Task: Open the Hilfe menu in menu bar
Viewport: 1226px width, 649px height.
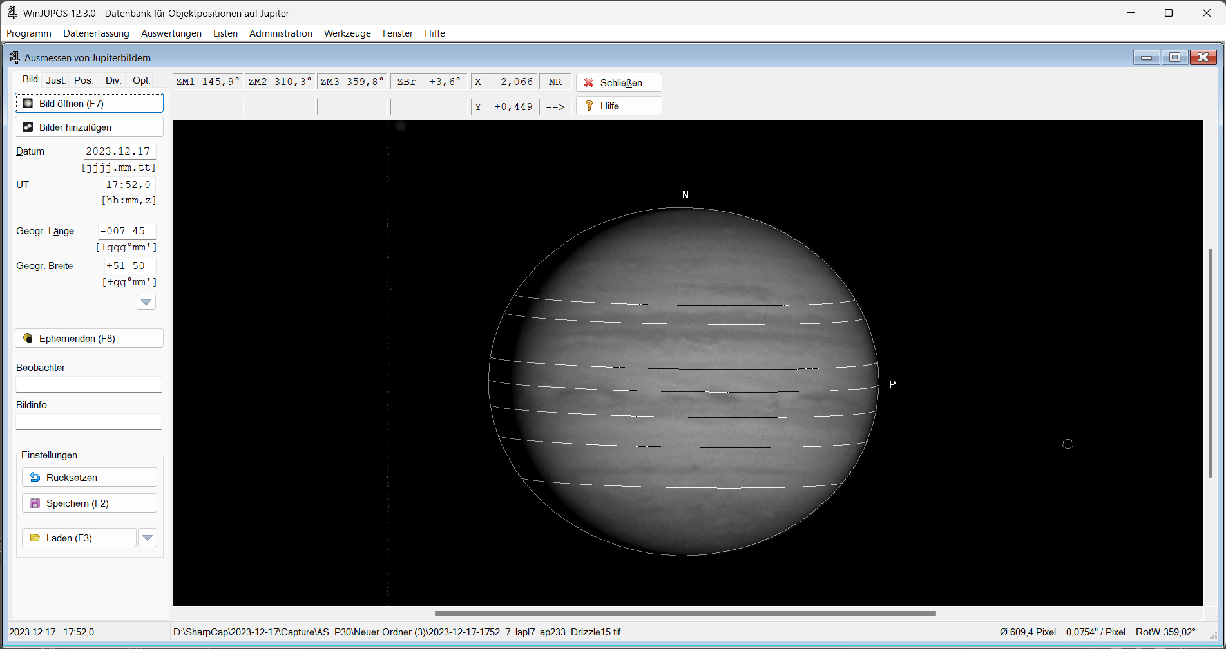Action: [435, 33]
